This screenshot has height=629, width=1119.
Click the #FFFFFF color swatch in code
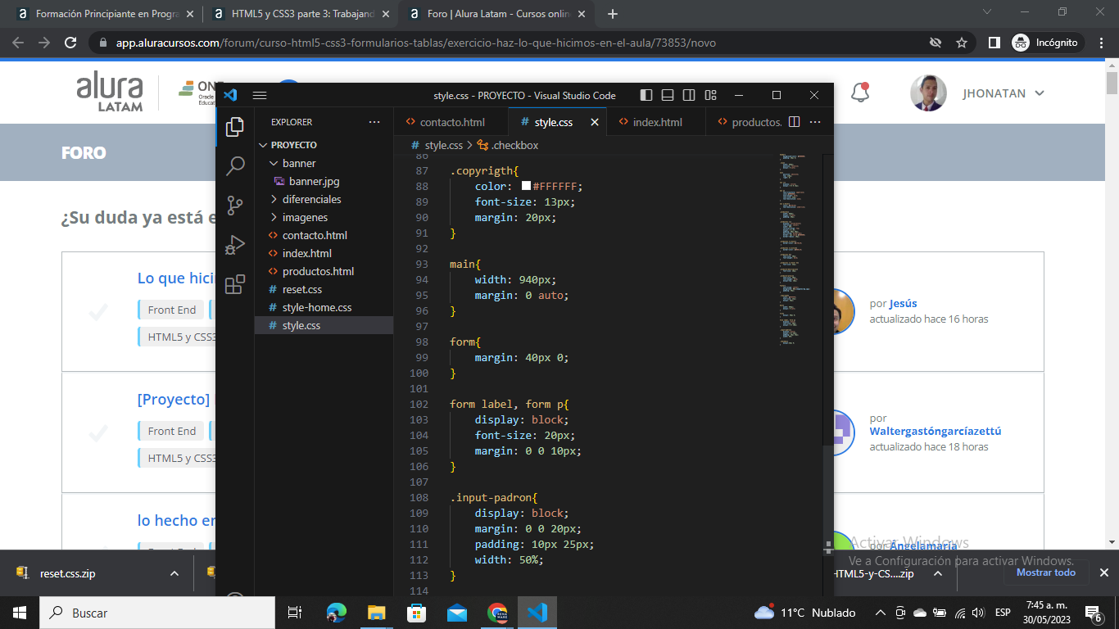tap(526, 186)
